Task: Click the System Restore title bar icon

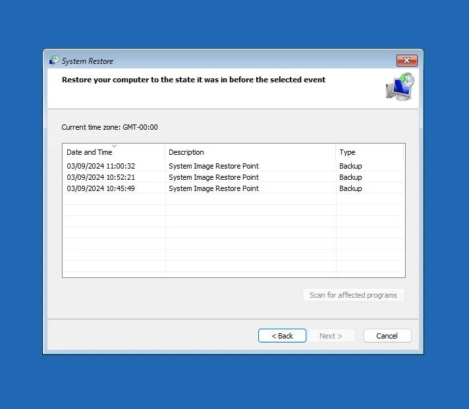Action: tap(54, 61)
